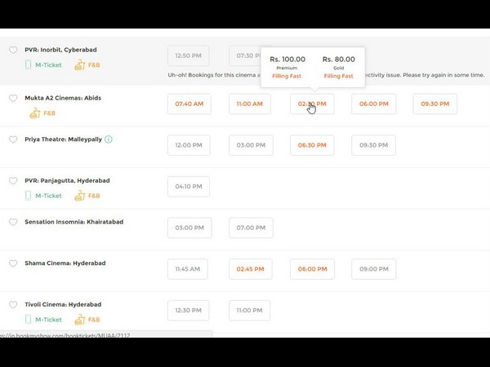Click Priya Theatre: Malleypally name
The height and width of the screenshot is (367, 490).
pos(63,139)
